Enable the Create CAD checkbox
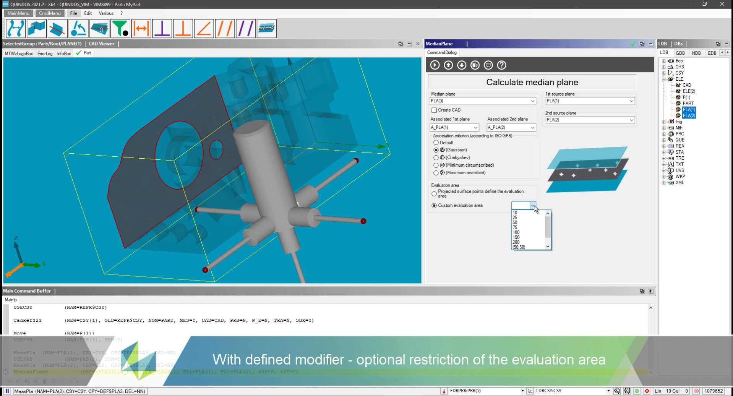The width and height of the screenshot is (733, 396). pos(434,110)
